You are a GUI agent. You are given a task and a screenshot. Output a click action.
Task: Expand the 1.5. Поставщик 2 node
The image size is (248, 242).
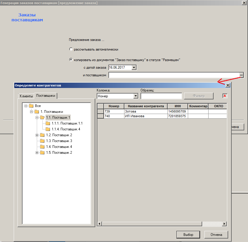(x=37, y=153)
